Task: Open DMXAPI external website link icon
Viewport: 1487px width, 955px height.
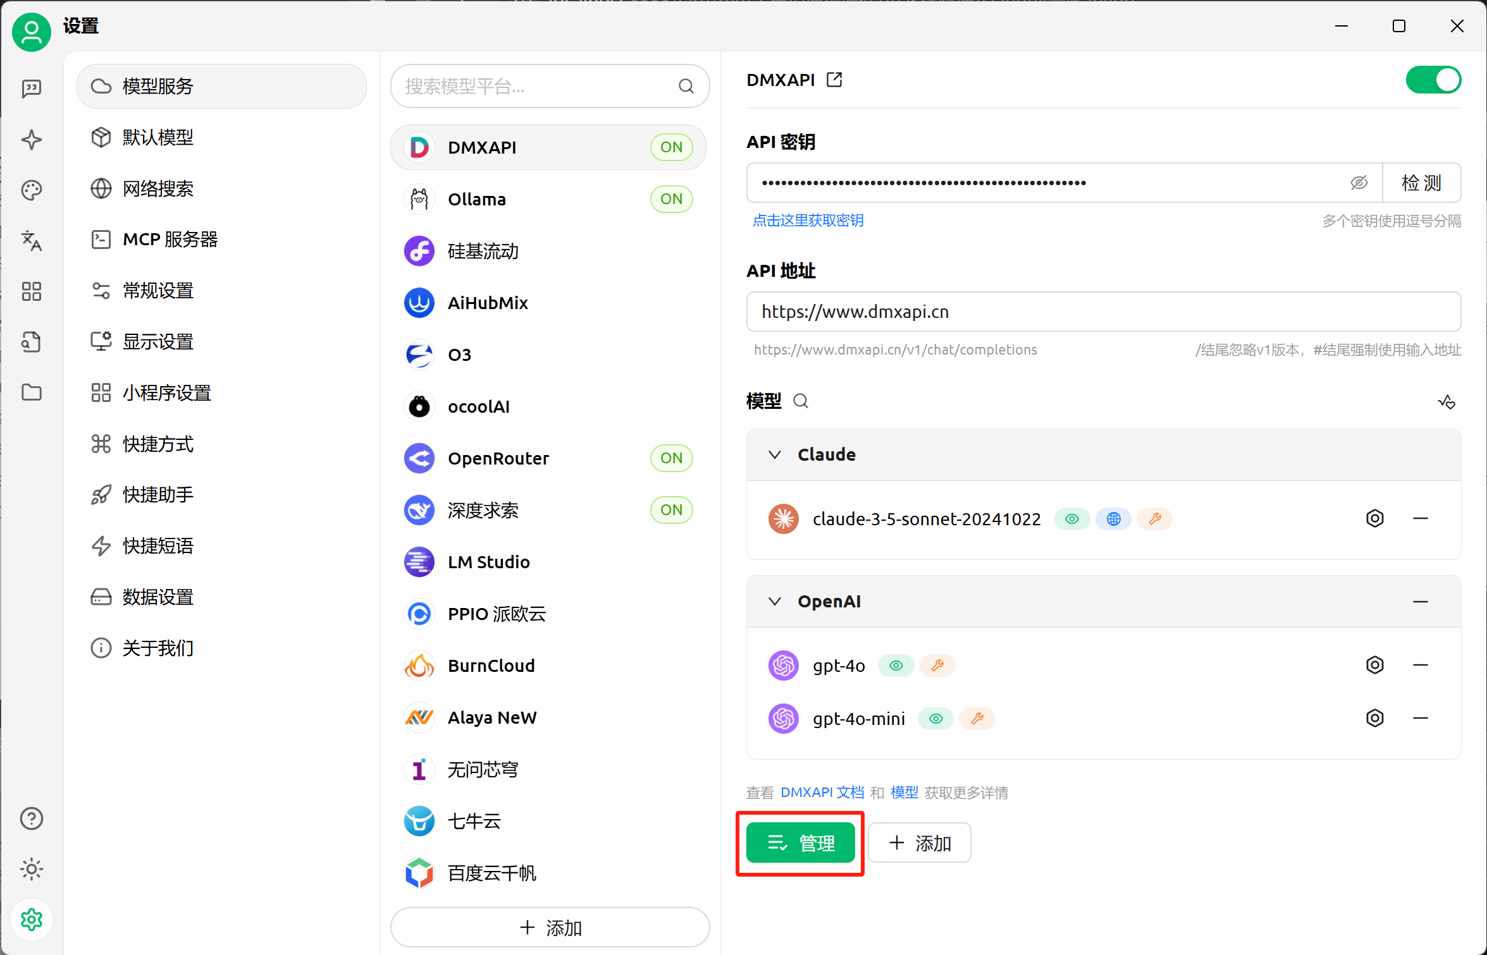Action: tap(834, 80)
